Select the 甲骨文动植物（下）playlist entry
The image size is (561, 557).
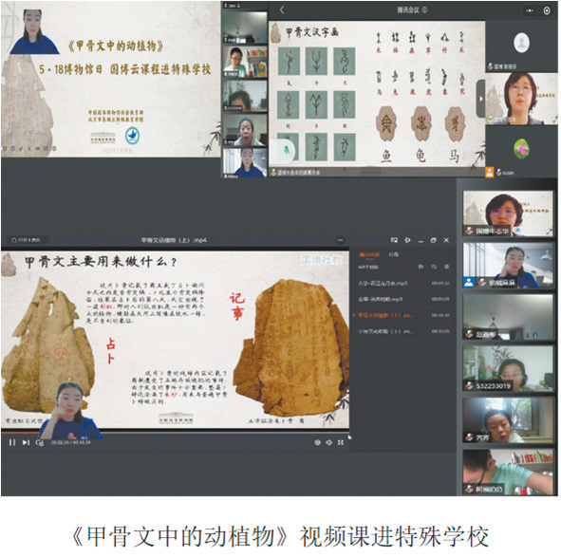click(x=403, y=331)
